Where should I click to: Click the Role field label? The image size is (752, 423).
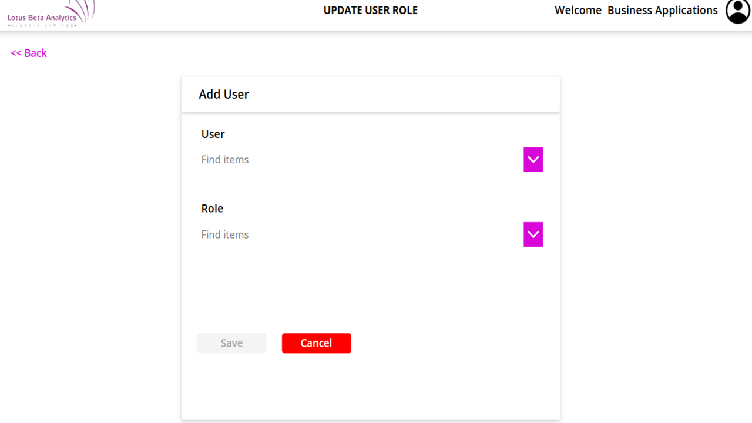click(212, 209)
